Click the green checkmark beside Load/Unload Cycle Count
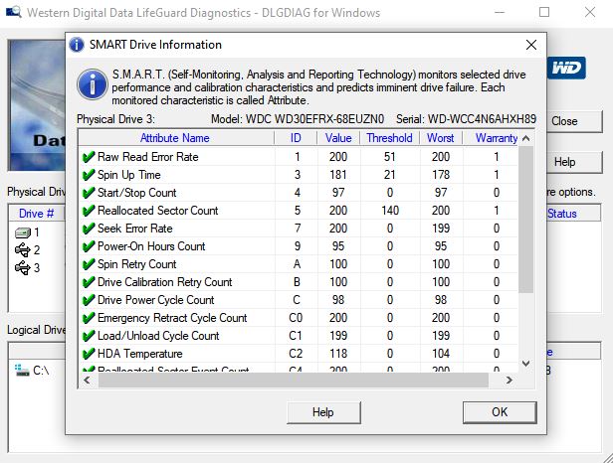Viewport: 613px width, 463px height. click(x=89, y=336)
